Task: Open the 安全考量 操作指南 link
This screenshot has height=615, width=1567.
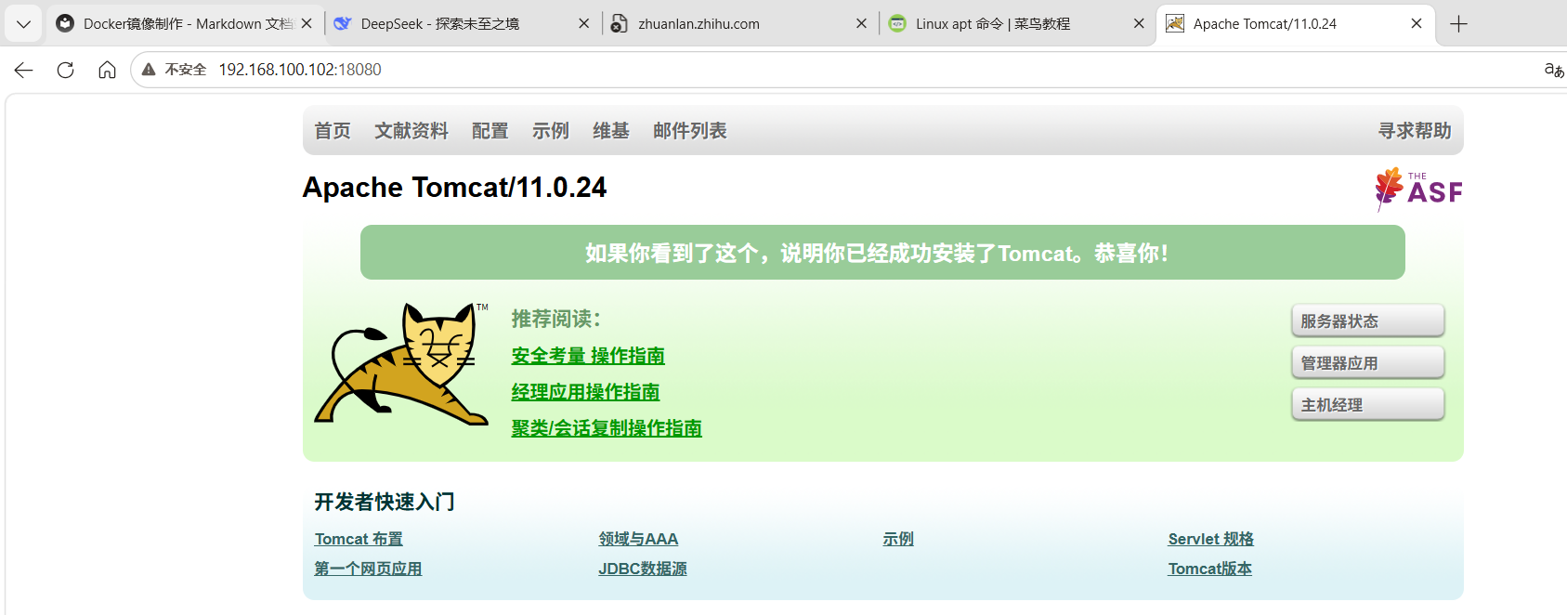Action: [x=588, y=356]
